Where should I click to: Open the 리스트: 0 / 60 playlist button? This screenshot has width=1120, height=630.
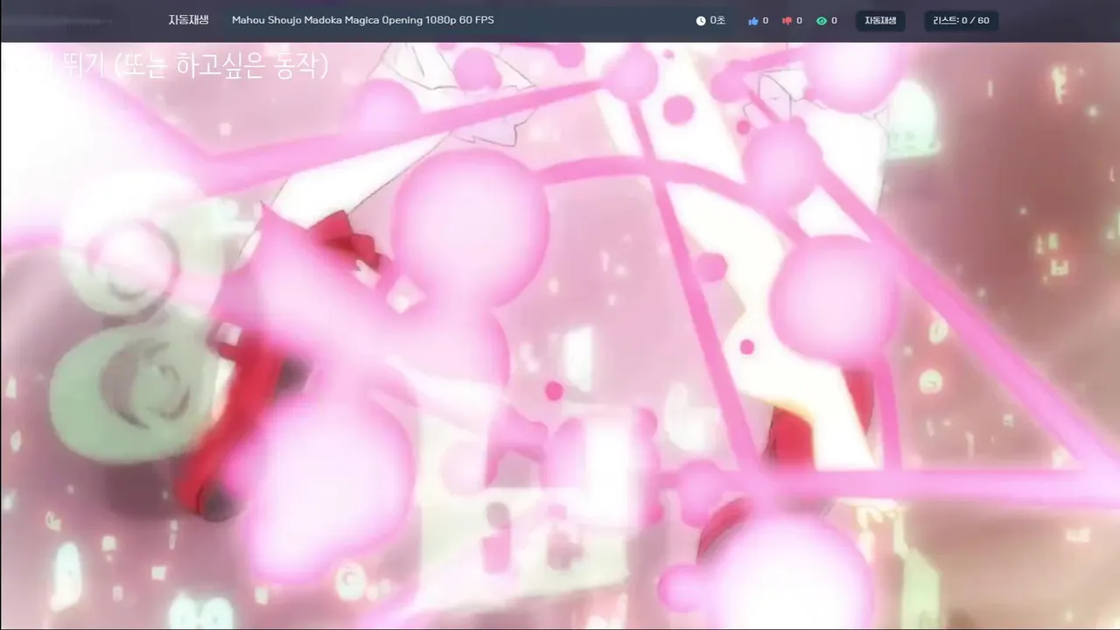pyautogui.click(x=961, y=20)
